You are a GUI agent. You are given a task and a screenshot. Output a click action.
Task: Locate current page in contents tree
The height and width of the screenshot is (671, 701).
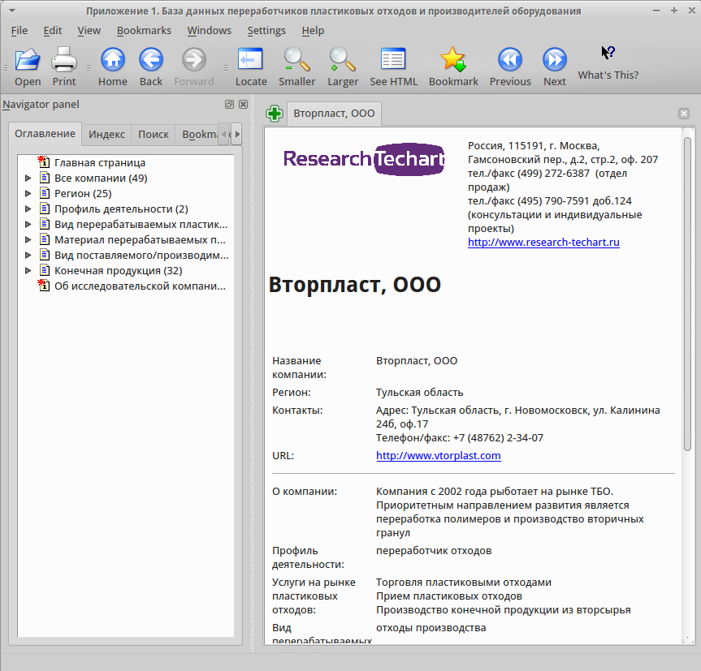(x=250, y=60)
